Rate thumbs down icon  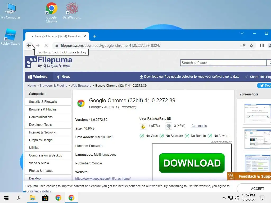169,126
